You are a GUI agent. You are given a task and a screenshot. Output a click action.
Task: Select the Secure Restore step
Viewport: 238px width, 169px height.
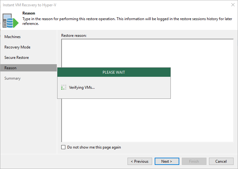coord(16,58)
